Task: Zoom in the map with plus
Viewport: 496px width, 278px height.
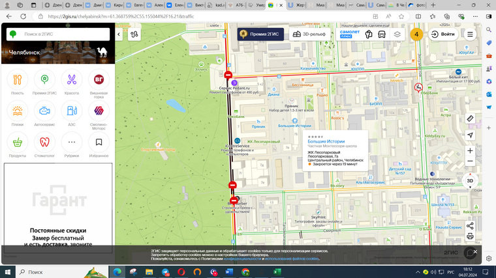Action: [x=470, y=151]
